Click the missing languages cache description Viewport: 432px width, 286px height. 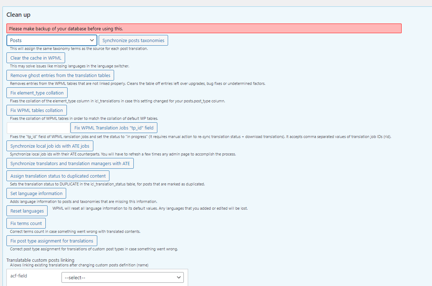pos(69,66)
